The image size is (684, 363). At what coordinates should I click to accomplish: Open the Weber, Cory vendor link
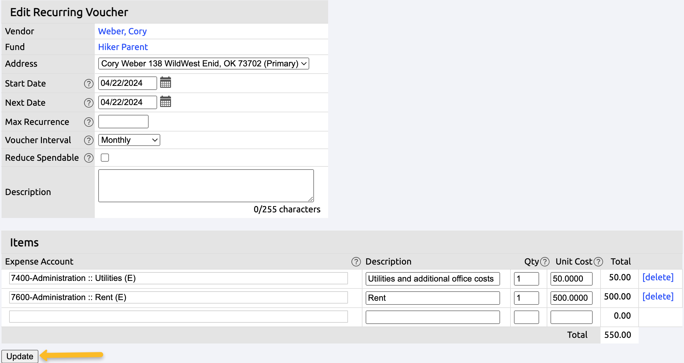tap(122, 31)
